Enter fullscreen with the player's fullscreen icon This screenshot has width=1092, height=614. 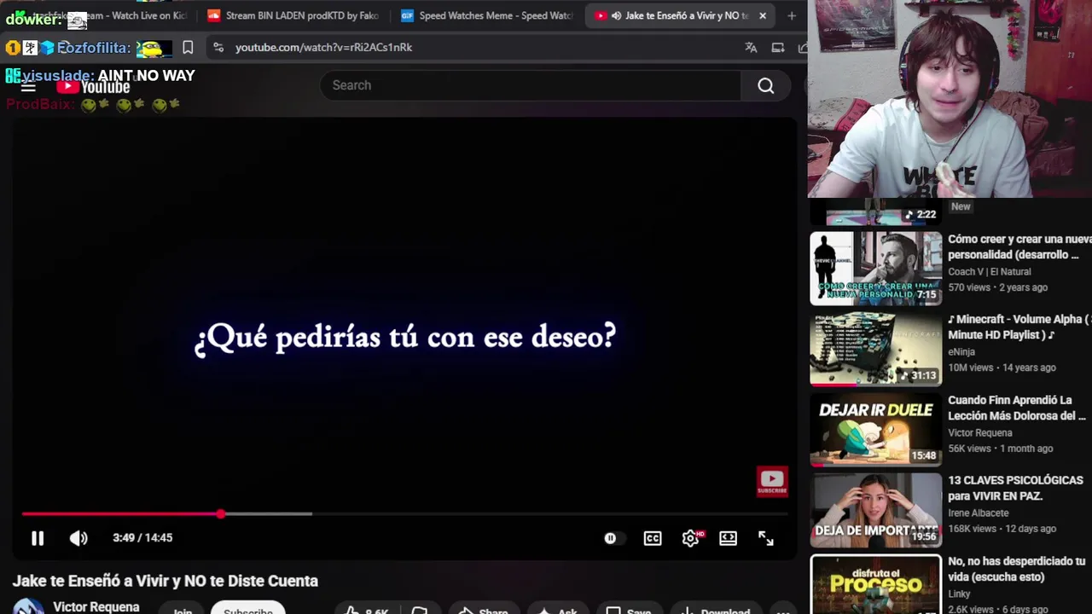(766, 538)
